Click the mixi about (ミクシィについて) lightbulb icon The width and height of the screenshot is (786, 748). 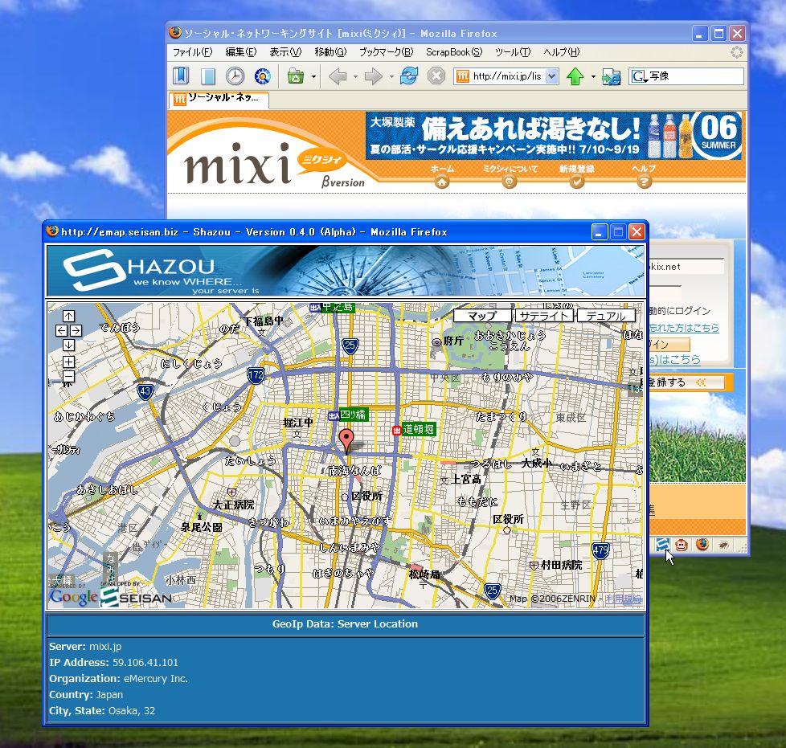510,182
